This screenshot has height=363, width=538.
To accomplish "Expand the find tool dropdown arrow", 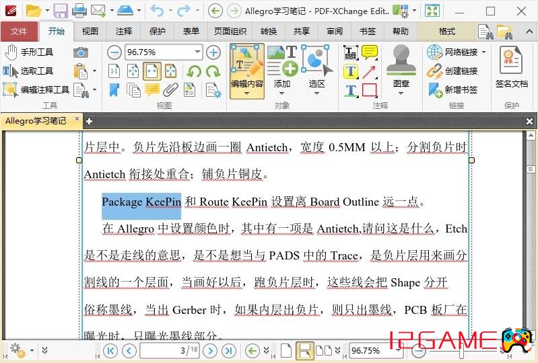I will (x=95, y=90).
